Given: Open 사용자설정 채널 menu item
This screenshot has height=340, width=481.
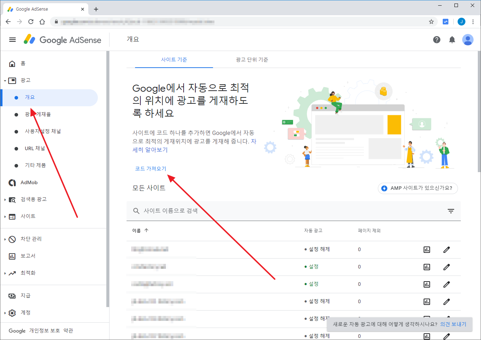Looking at the screenshot, I should pos(43,131).
